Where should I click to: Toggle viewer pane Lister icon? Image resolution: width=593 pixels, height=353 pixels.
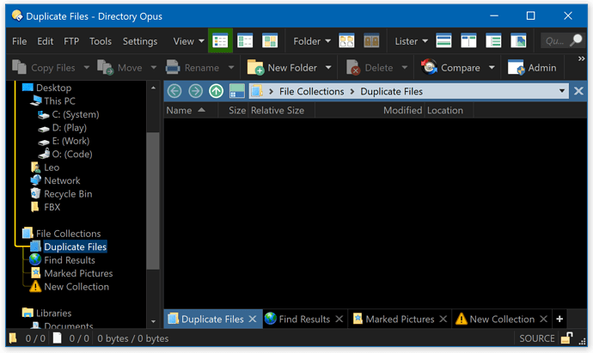coord(518,41)
